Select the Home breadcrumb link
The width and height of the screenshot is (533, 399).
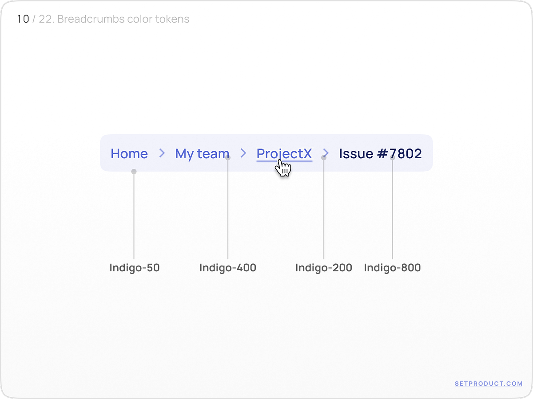point(129,154)
